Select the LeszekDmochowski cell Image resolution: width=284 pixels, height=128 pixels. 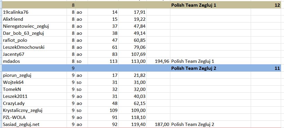coord(34,47)
